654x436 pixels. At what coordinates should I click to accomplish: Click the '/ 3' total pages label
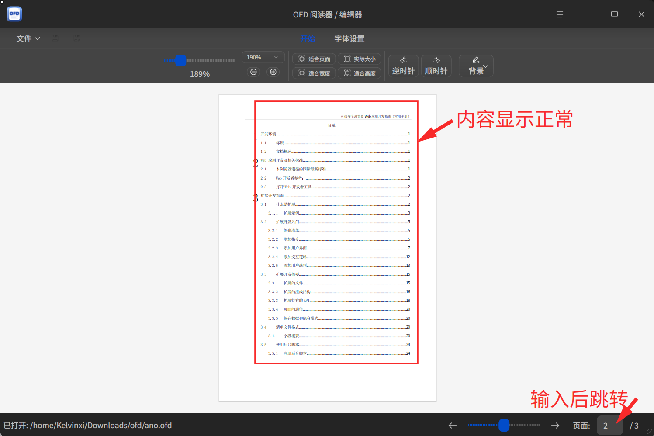tap(634, 426)
